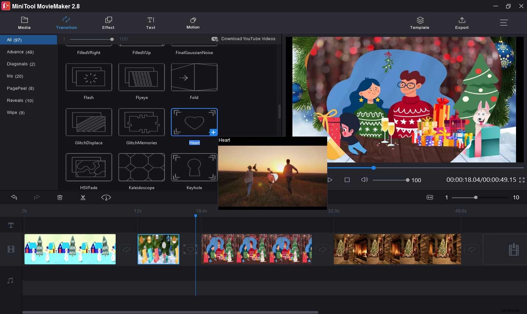Select the Split scissors tool

(x=83, y=198)
